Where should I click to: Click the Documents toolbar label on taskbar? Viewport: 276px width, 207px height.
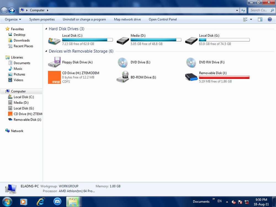tap(201, 201)
